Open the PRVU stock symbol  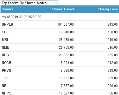[6, 70]
